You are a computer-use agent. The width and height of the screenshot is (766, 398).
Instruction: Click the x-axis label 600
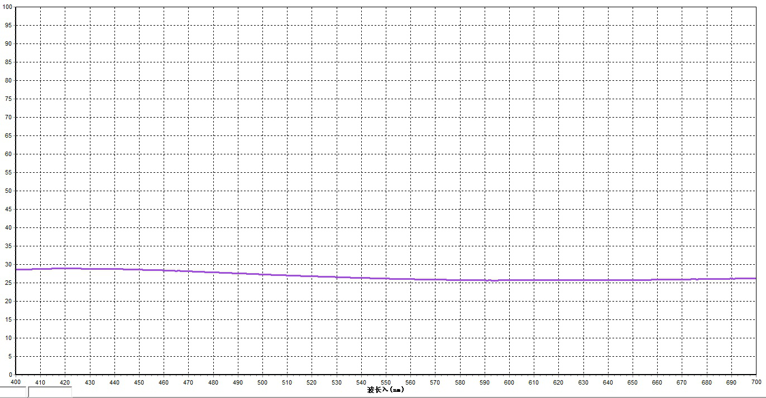pyautogui.click(x=509, y=382)
